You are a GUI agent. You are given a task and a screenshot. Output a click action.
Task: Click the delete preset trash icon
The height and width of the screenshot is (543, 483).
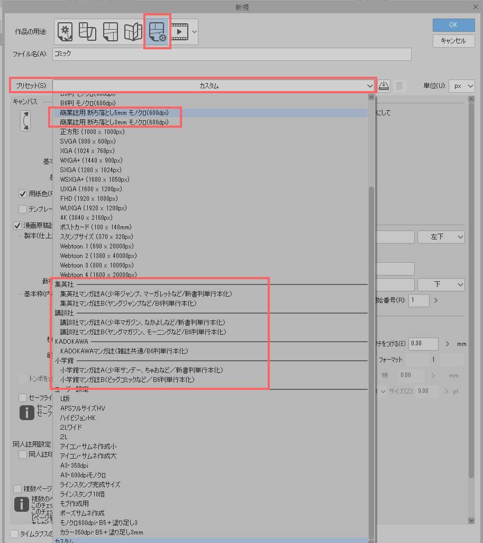399,85
